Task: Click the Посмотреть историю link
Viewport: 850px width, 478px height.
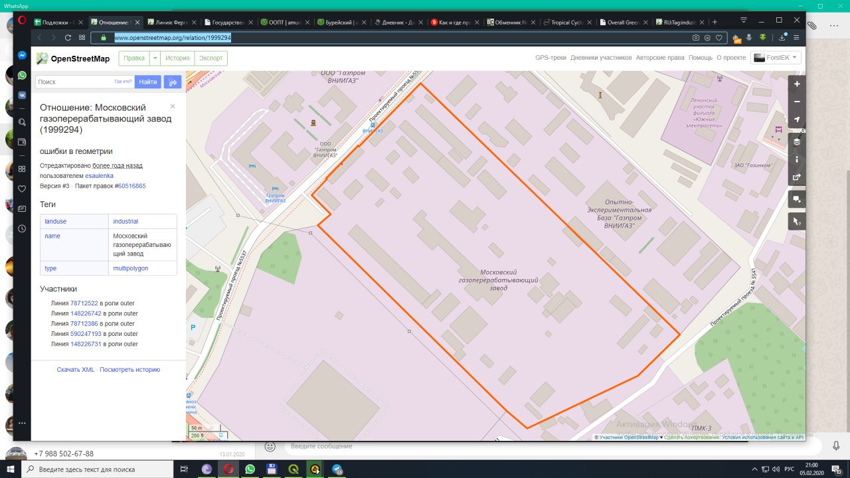Action: coord(129,369)
